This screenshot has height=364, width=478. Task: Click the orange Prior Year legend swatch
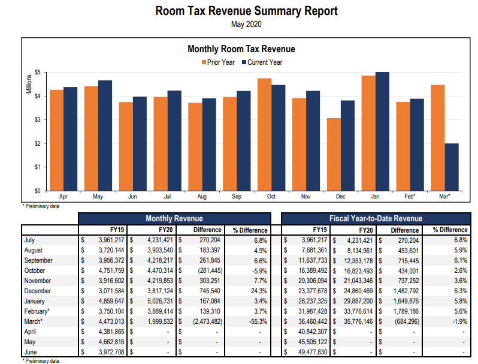click(x=203, y=62)
